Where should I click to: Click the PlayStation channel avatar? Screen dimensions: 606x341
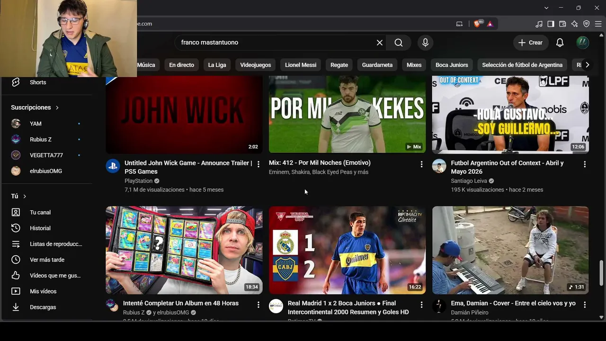coord(113,166)
